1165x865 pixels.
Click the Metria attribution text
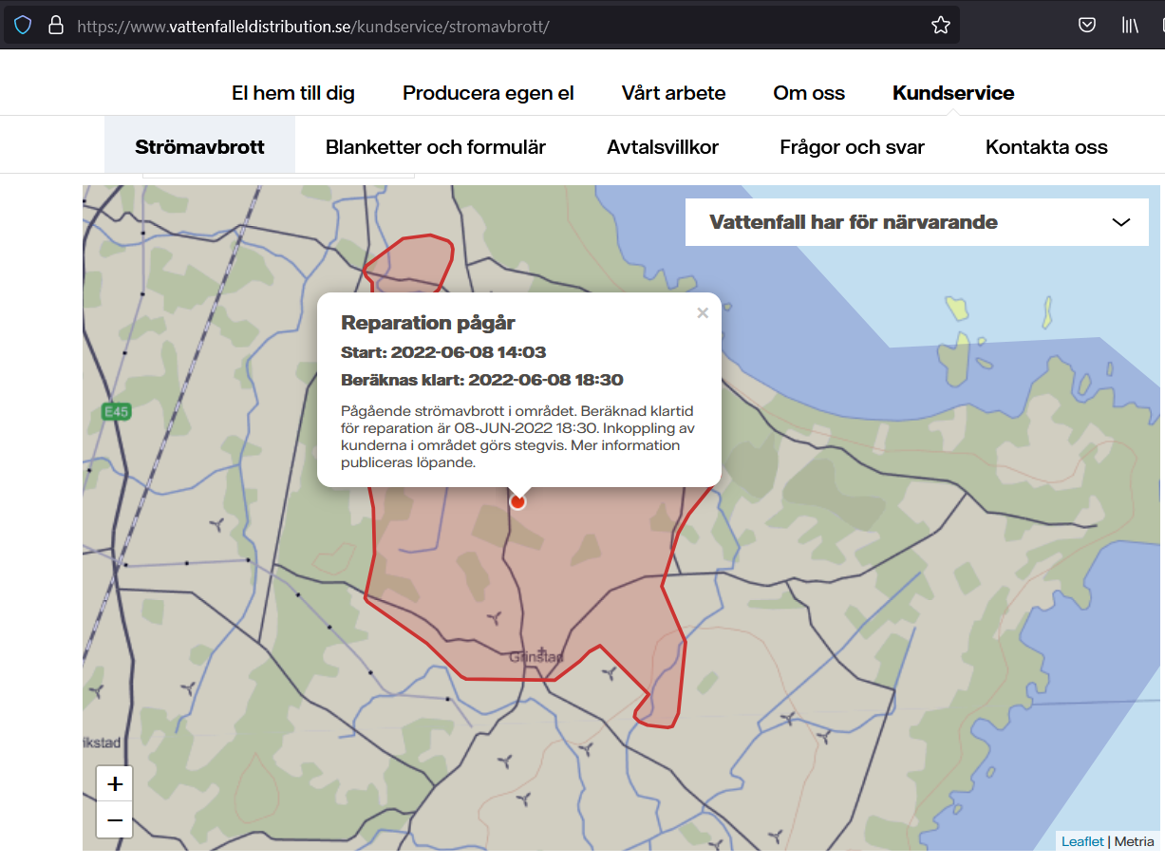pos(1135,841)
